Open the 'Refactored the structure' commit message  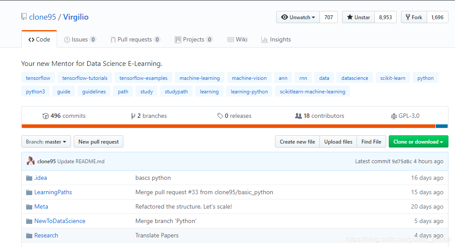[183, 206]
